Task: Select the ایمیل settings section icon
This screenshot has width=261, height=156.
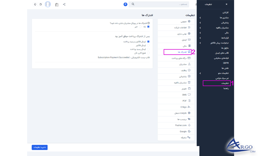Action: pos(189,40)
